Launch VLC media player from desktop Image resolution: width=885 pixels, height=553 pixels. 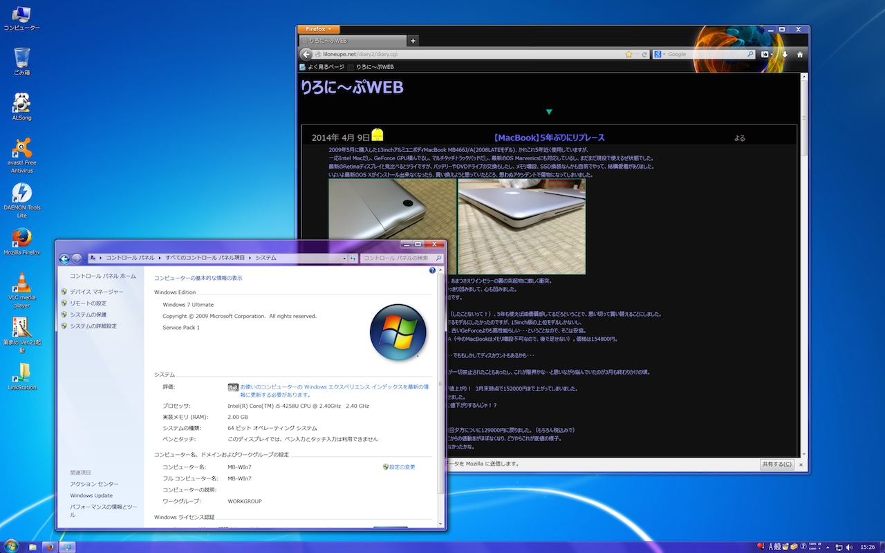(x=21, y=283)
